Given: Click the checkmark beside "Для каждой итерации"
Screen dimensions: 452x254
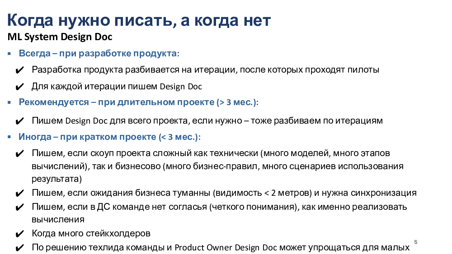Looking at the screenshot, I should pyautogui.click(x=20, y=87).
